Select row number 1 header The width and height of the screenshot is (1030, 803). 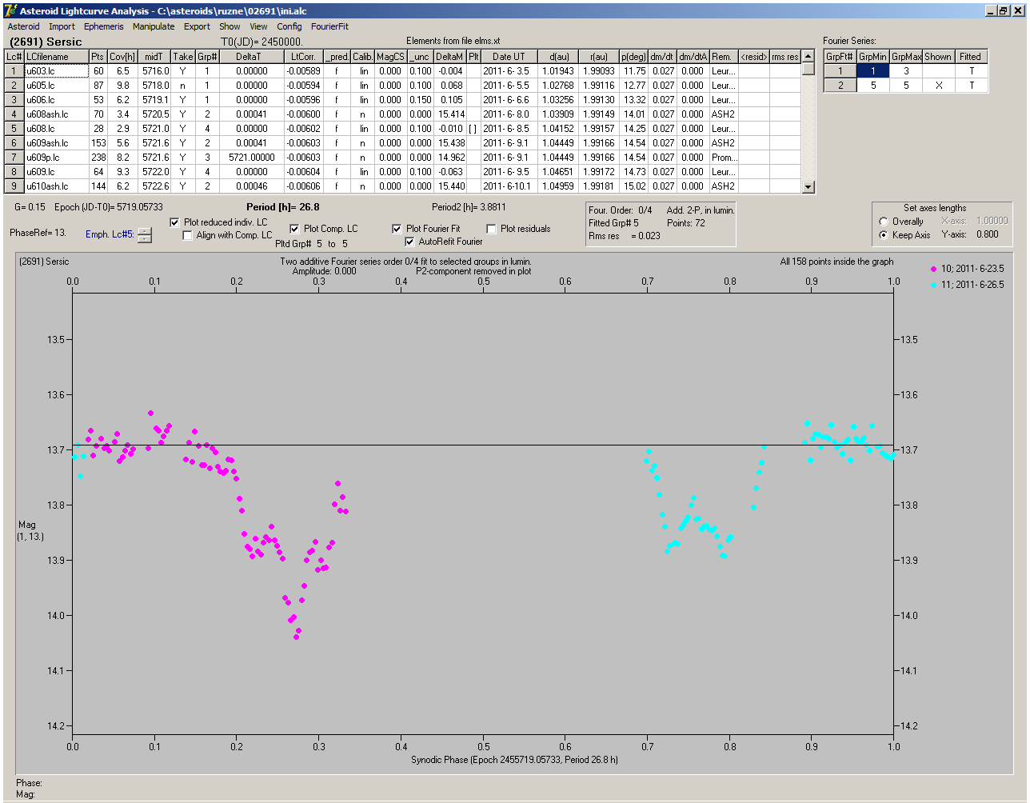point(14,71)
